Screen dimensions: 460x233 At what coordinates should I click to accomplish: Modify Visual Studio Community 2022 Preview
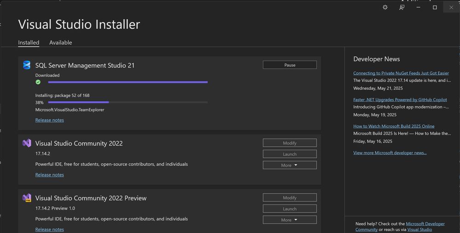point(289,198)
